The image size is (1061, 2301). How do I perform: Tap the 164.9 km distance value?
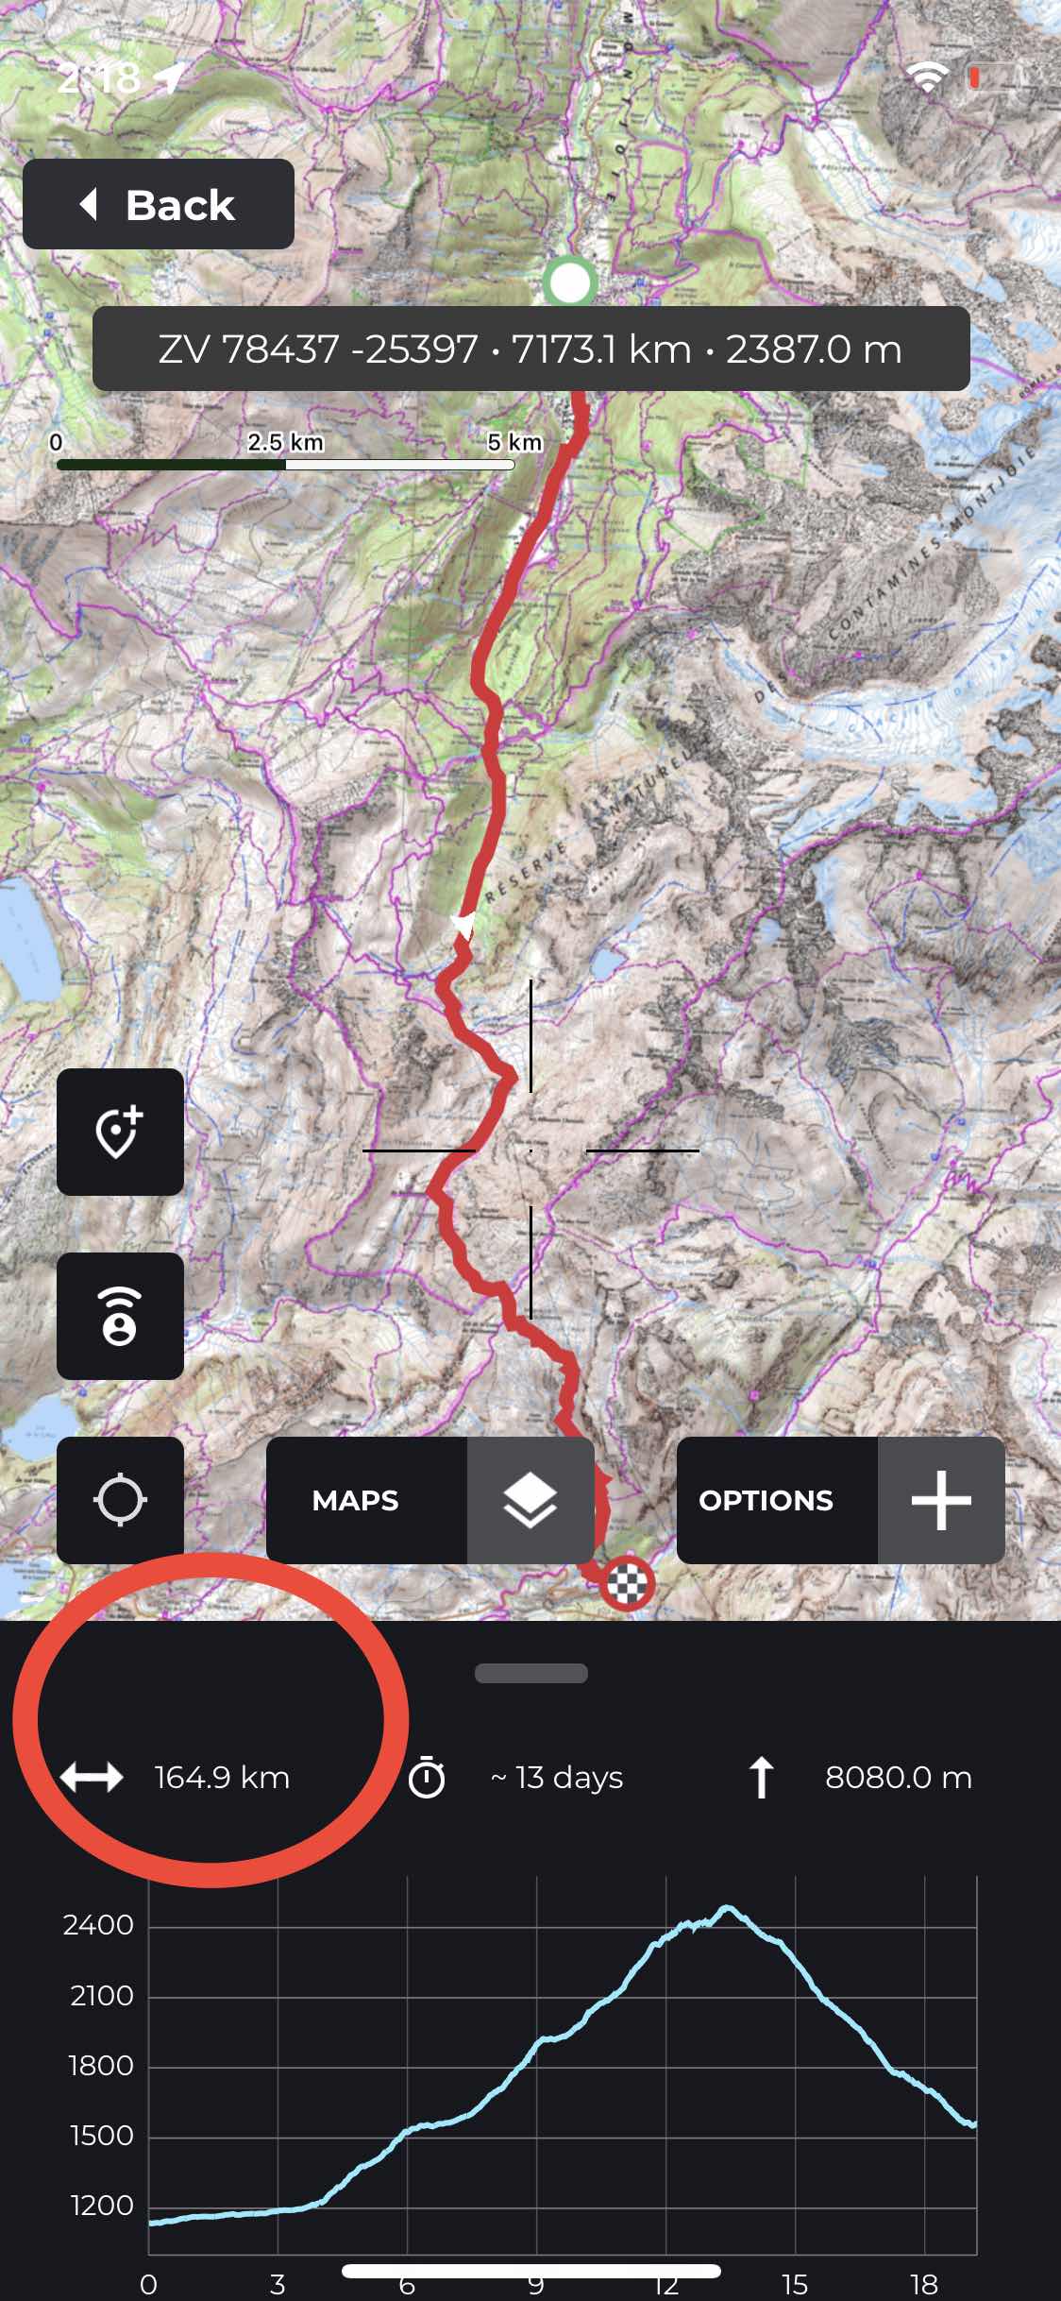(x=222, y=1777)
